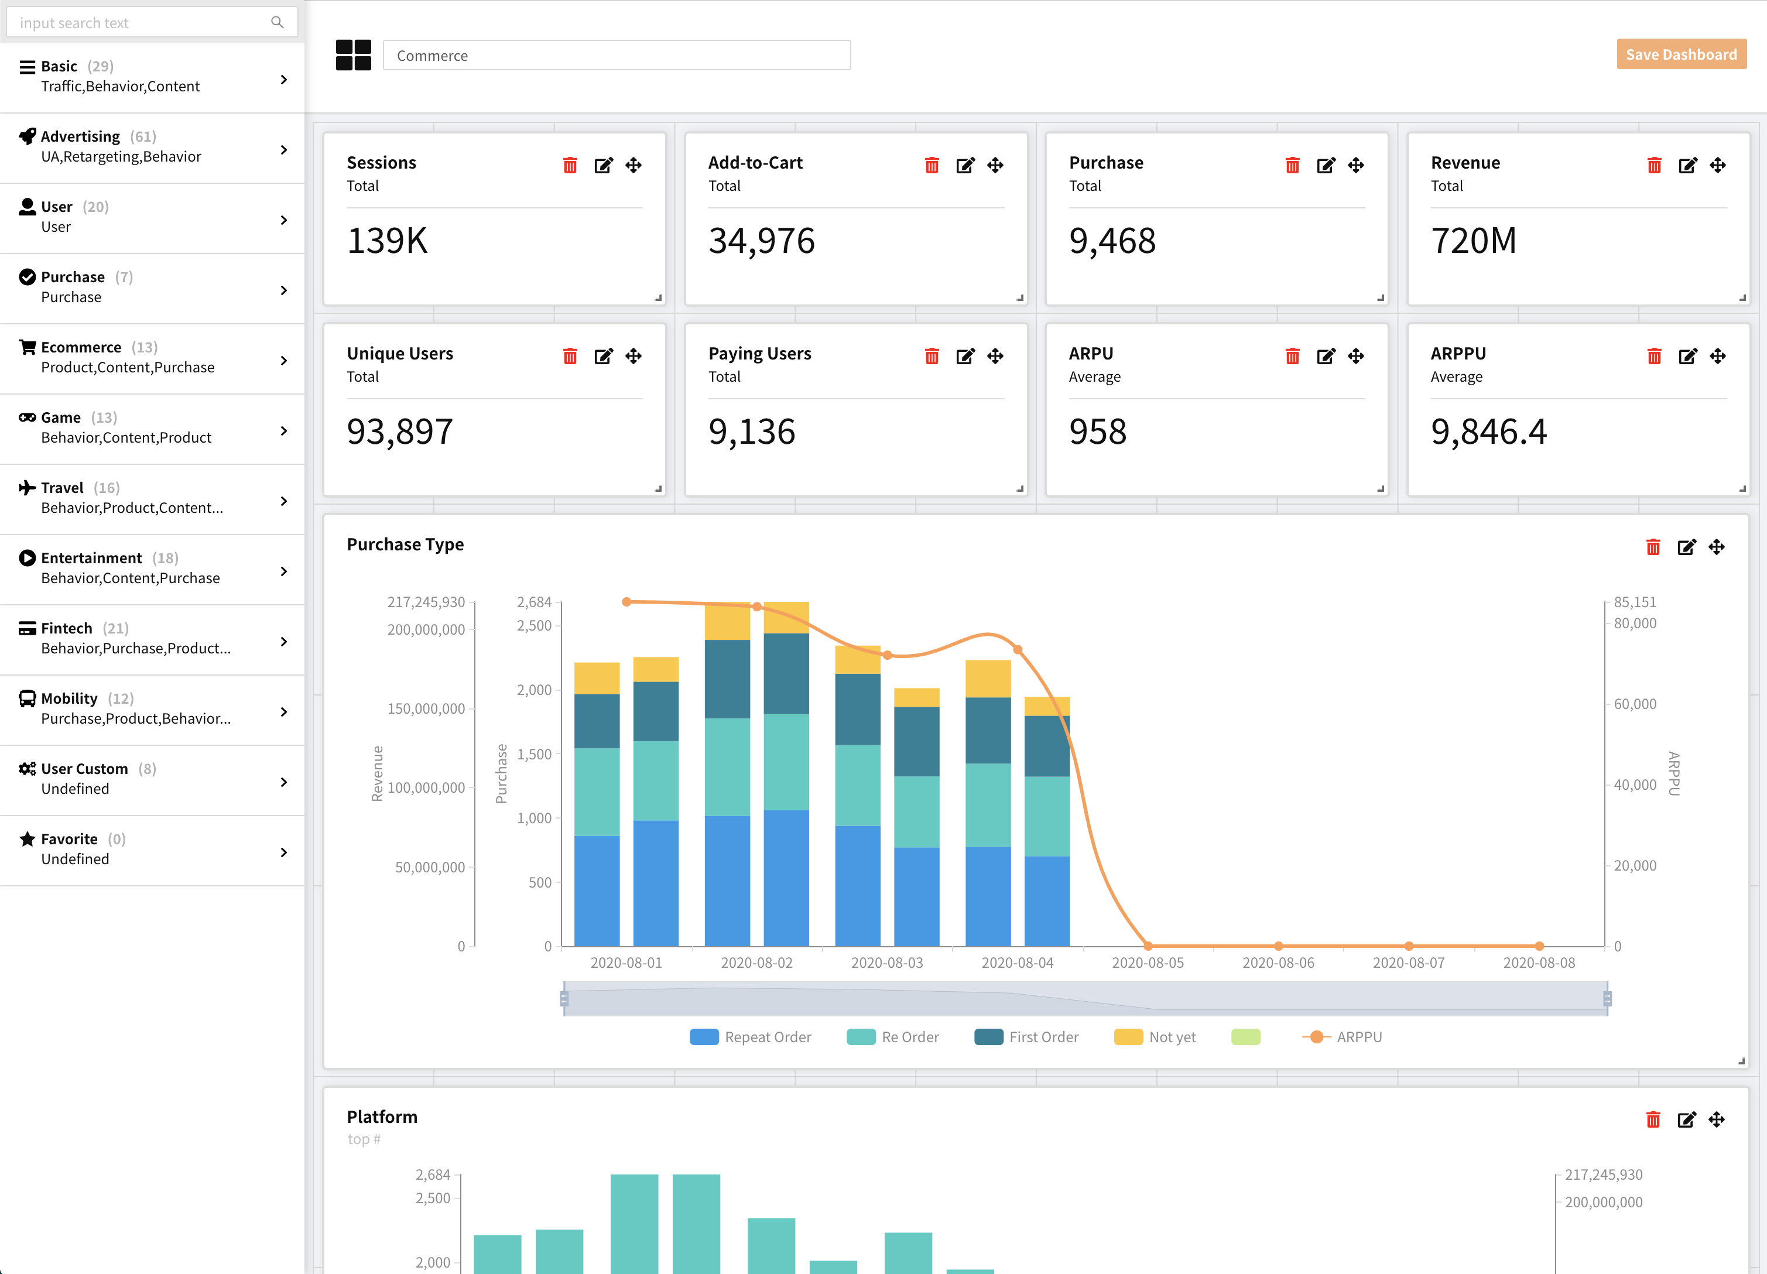
Task: Delete the Platform chart widget
Action: coord(1653,1119)
